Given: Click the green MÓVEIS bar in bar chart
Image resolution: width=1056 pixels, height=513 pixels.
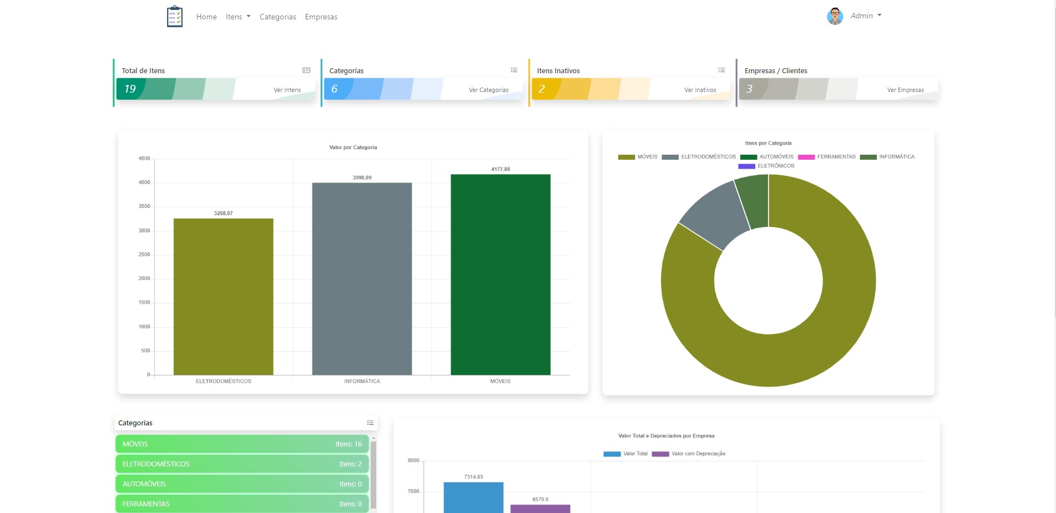Looking at the screenshot, I should 501,275.
